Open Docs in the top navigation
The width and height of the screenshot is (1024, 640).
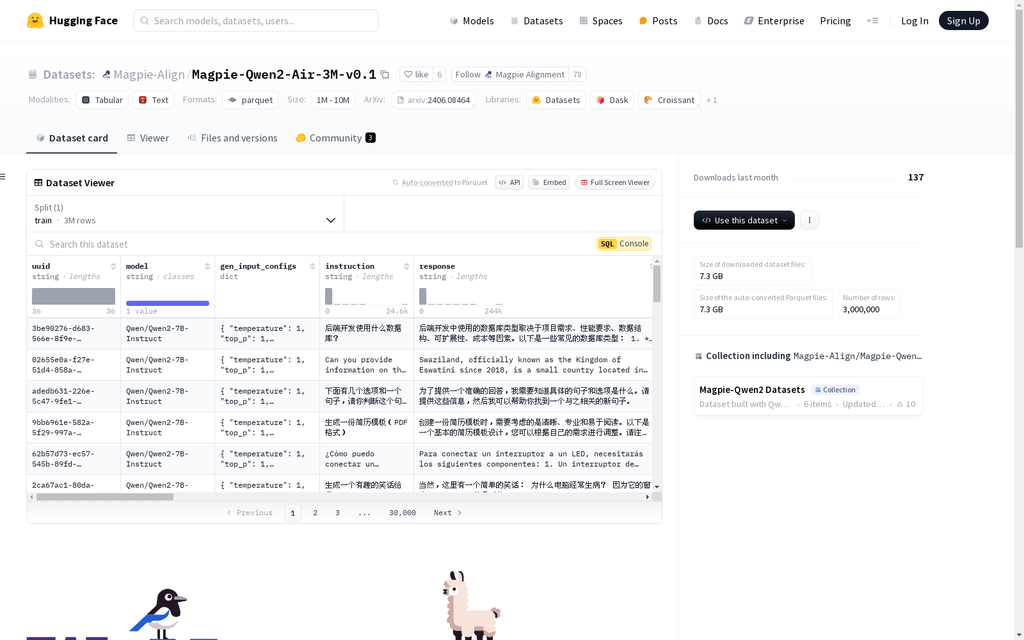point(711,20)
